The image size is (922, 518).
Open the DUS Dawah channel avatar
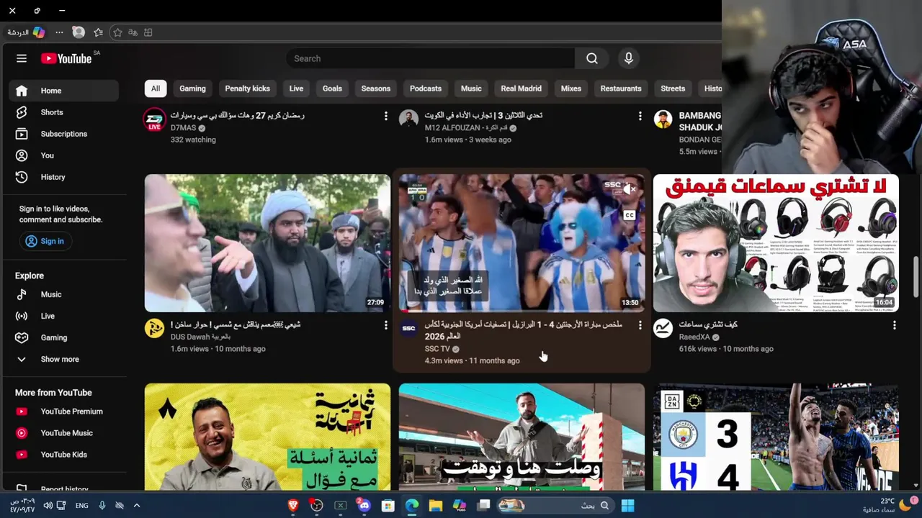pyautogui.click(x=154, y=329)
